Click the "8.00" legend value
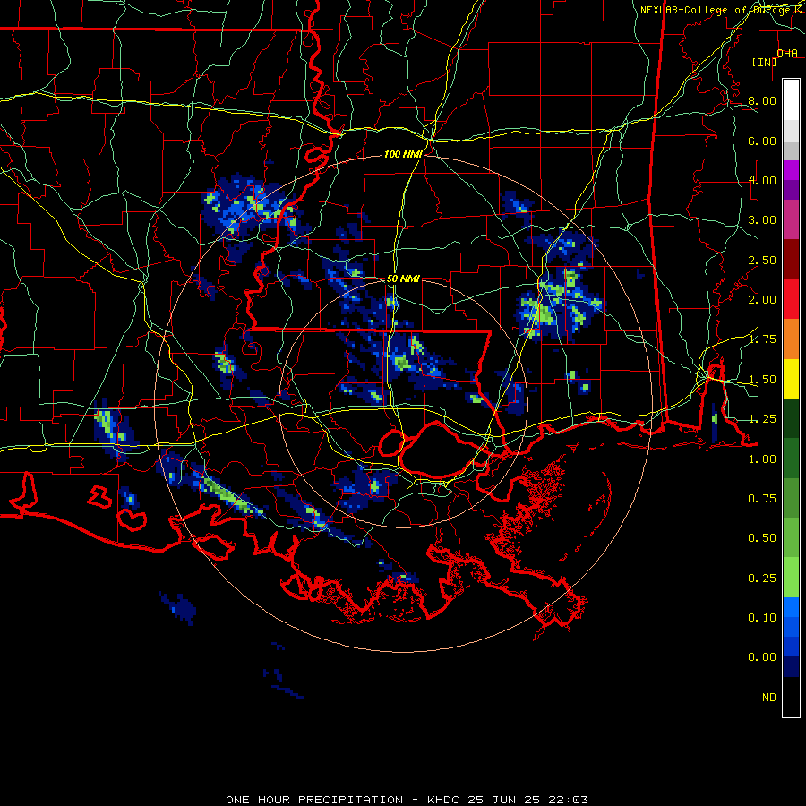The image size is (806, 806). (762, 100)
